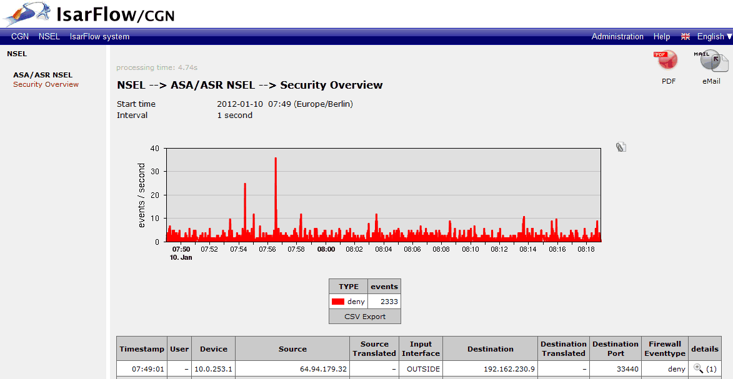Click the CSV Export button
The width and height of the screenshot is (733, 379).
pyautogui.click(x=364, y=316)
